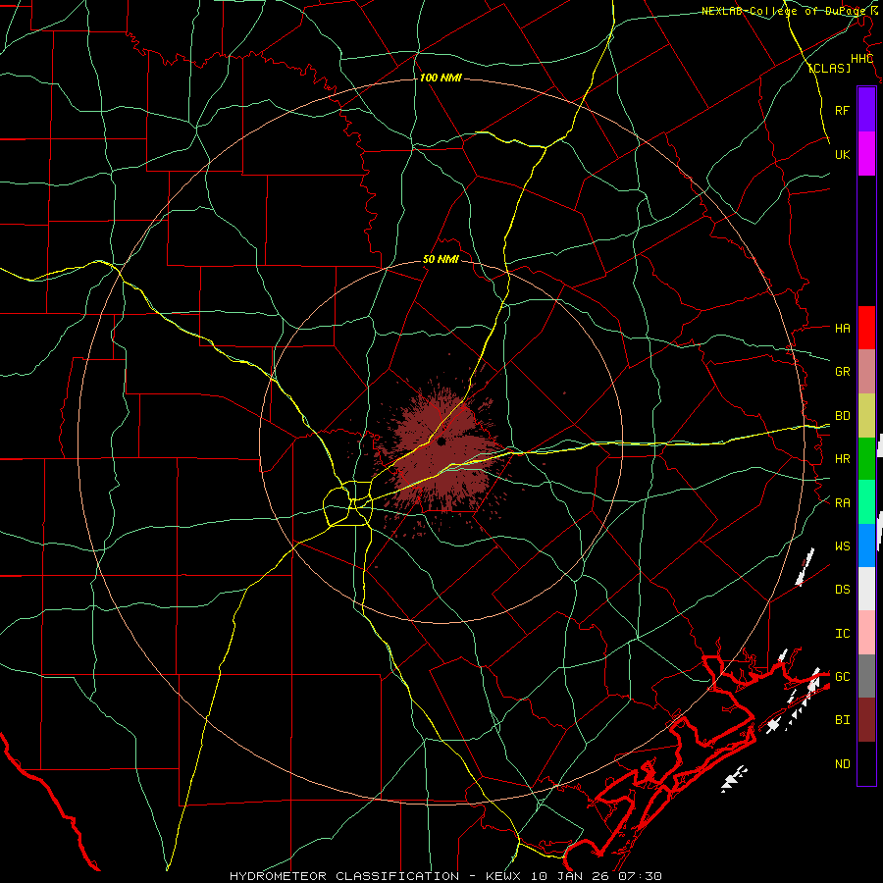883x883 pixels.
Task: Click the DS legend label
Action: (842, 590)
